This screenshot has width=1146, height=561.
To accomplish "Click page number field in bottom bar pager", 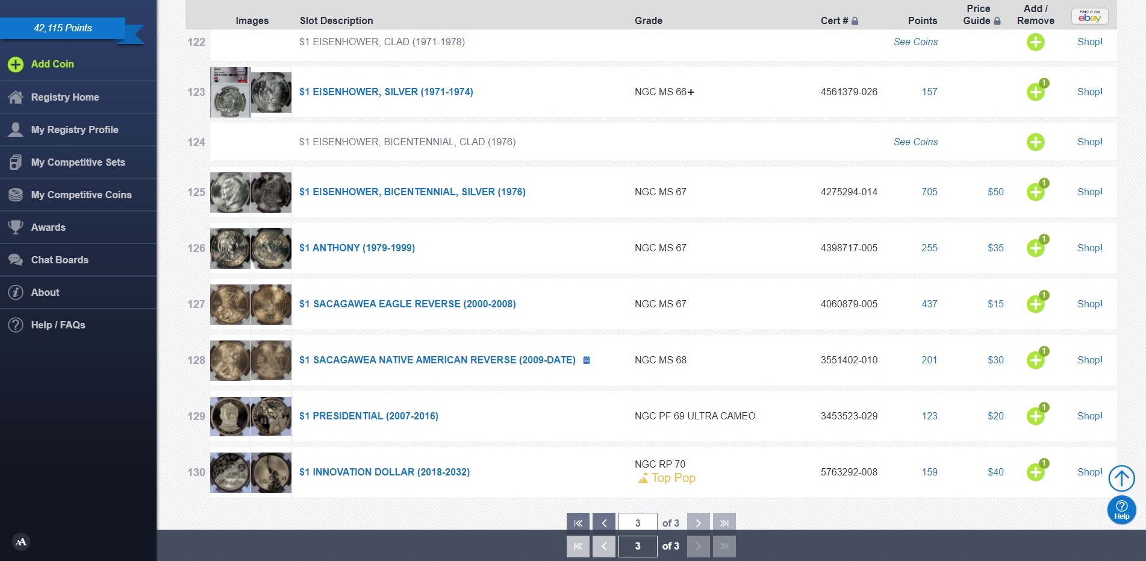I will point(638,547).
